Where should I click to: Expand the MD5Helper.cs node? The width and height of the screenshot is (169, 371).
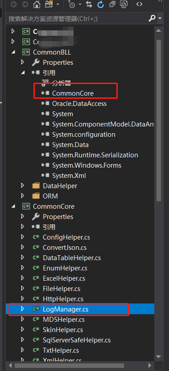(x=23, y=319)
